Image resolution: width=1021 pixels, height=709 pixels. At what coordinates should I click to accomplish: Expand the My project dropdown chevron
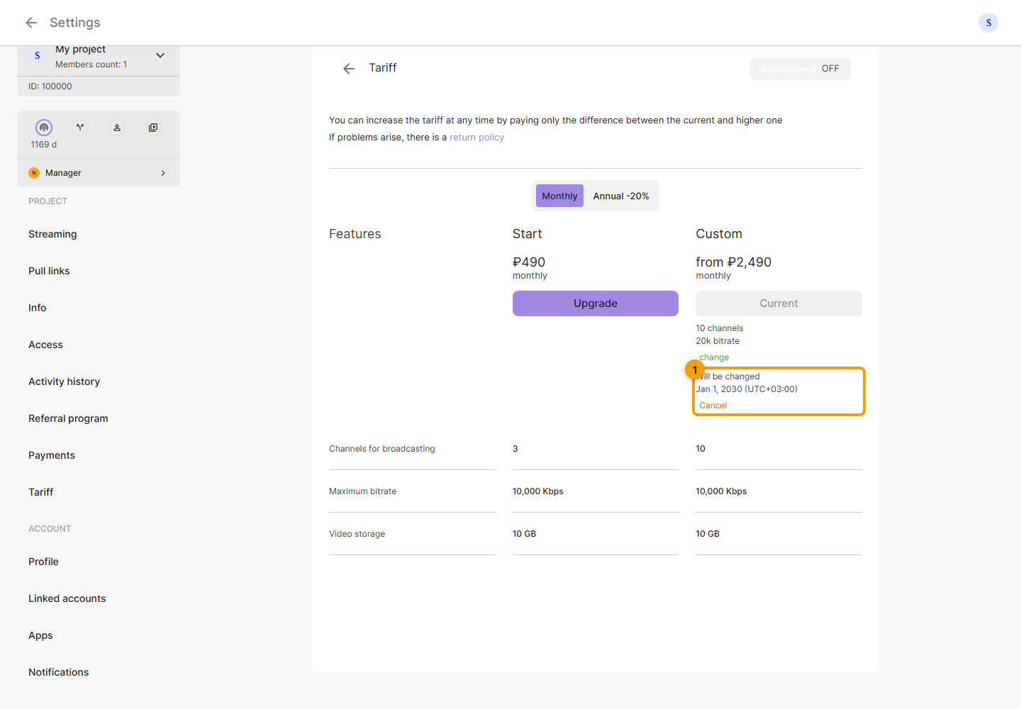(x=160, y=55)
